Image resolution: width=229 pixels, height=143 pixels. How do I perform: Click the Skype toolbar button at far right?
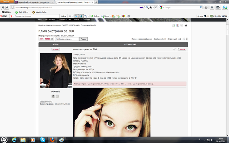pos(225,7)
